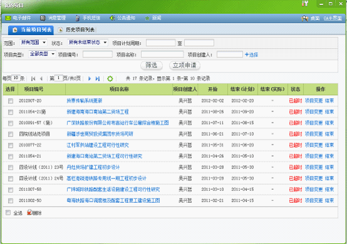
Task: Switch to 历史项目列表 tab
Action: tap(76, 30)
